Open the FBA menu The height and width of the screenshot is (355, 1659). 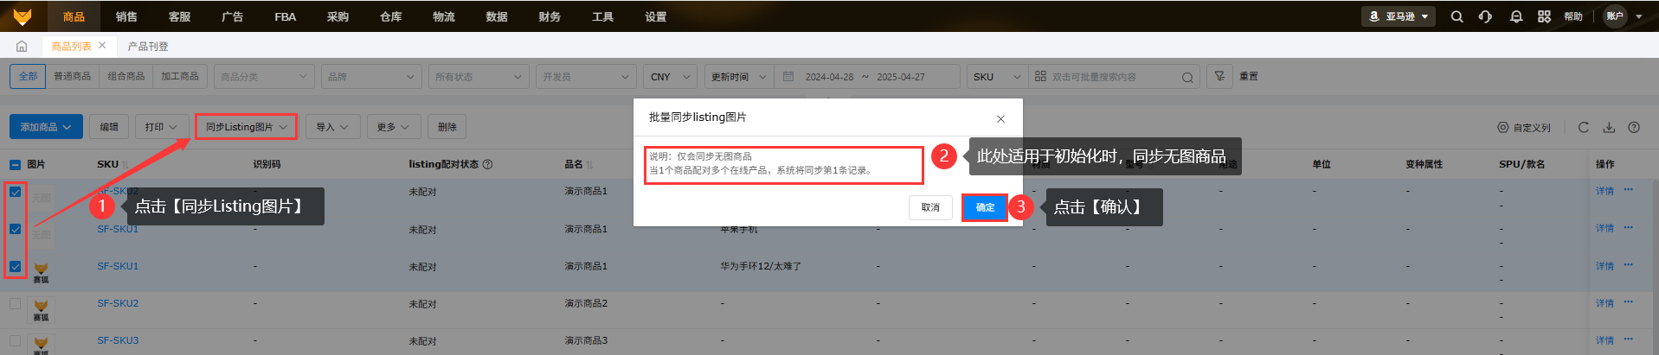click(x=286, y=16)
